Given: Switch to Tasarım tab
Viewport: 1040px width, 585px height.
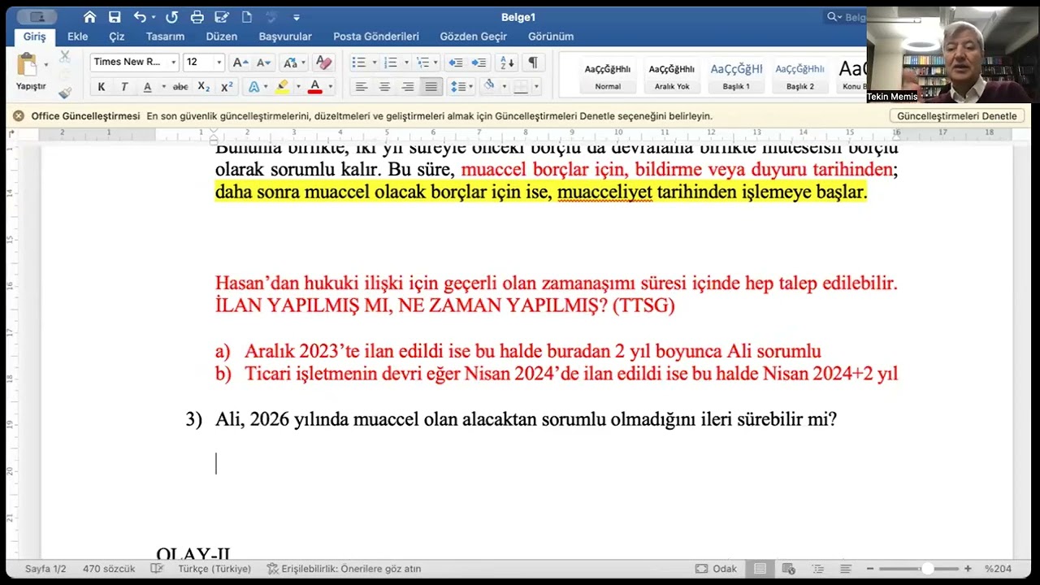Looking at the screenshot, I should coord(165,37).
